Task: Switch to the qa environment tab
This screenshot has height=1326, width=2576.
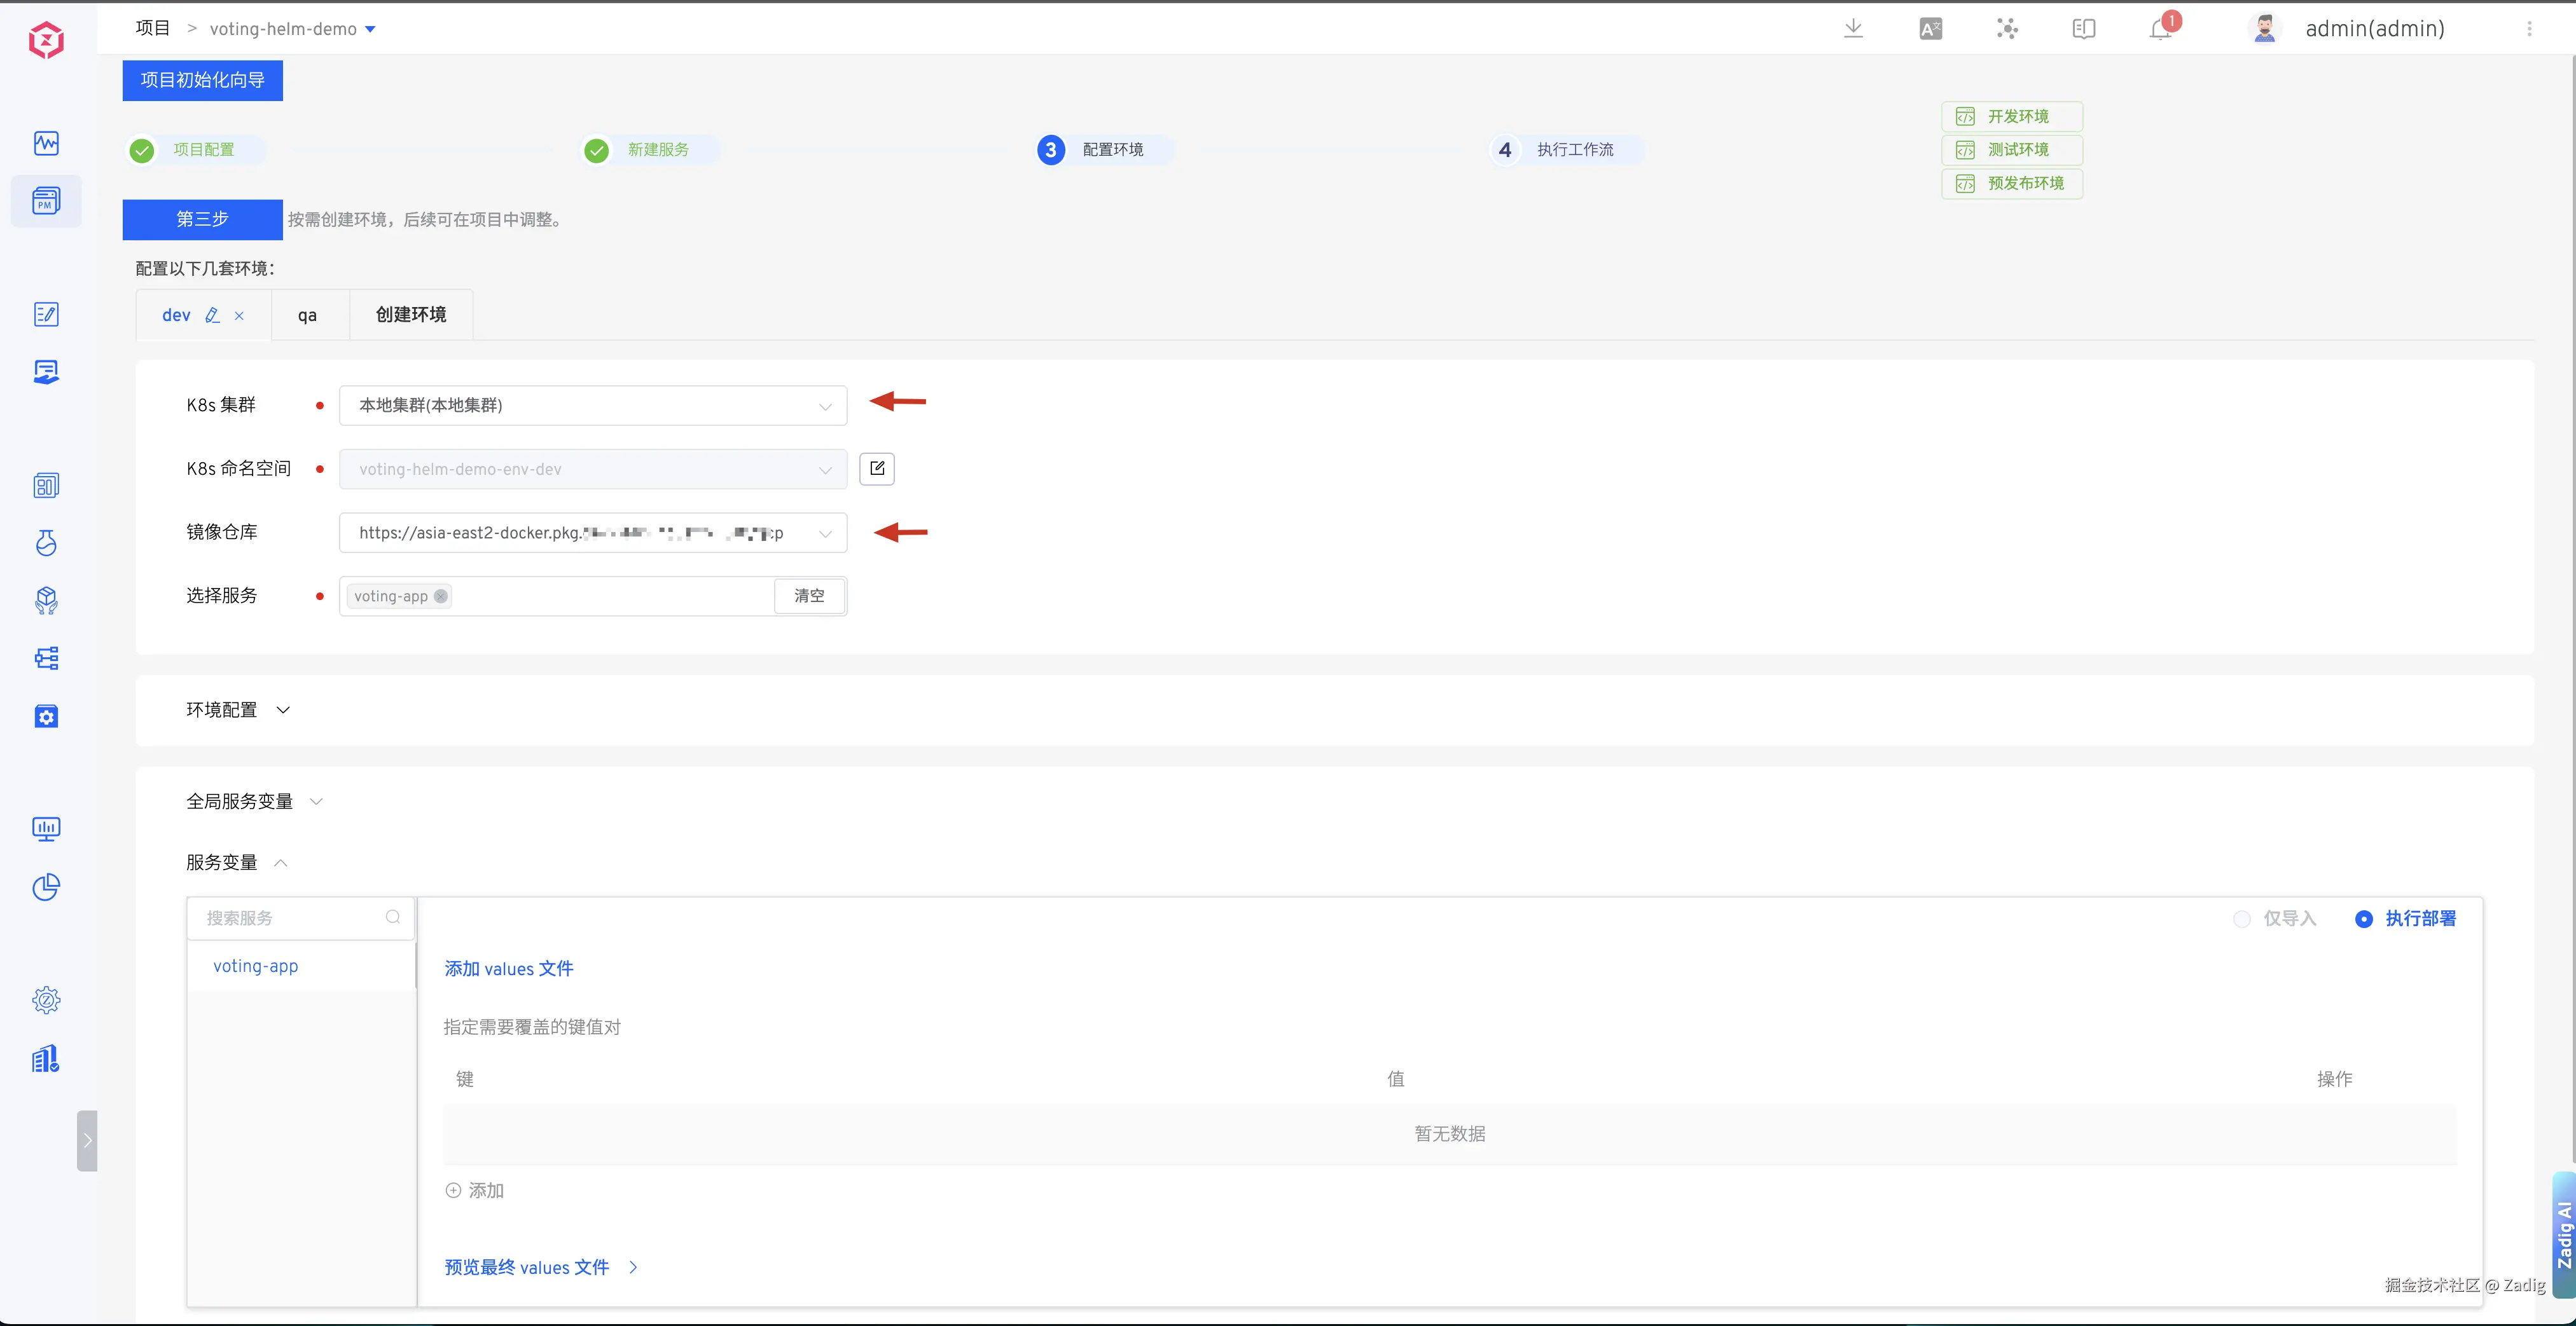Action: point(307,316)
